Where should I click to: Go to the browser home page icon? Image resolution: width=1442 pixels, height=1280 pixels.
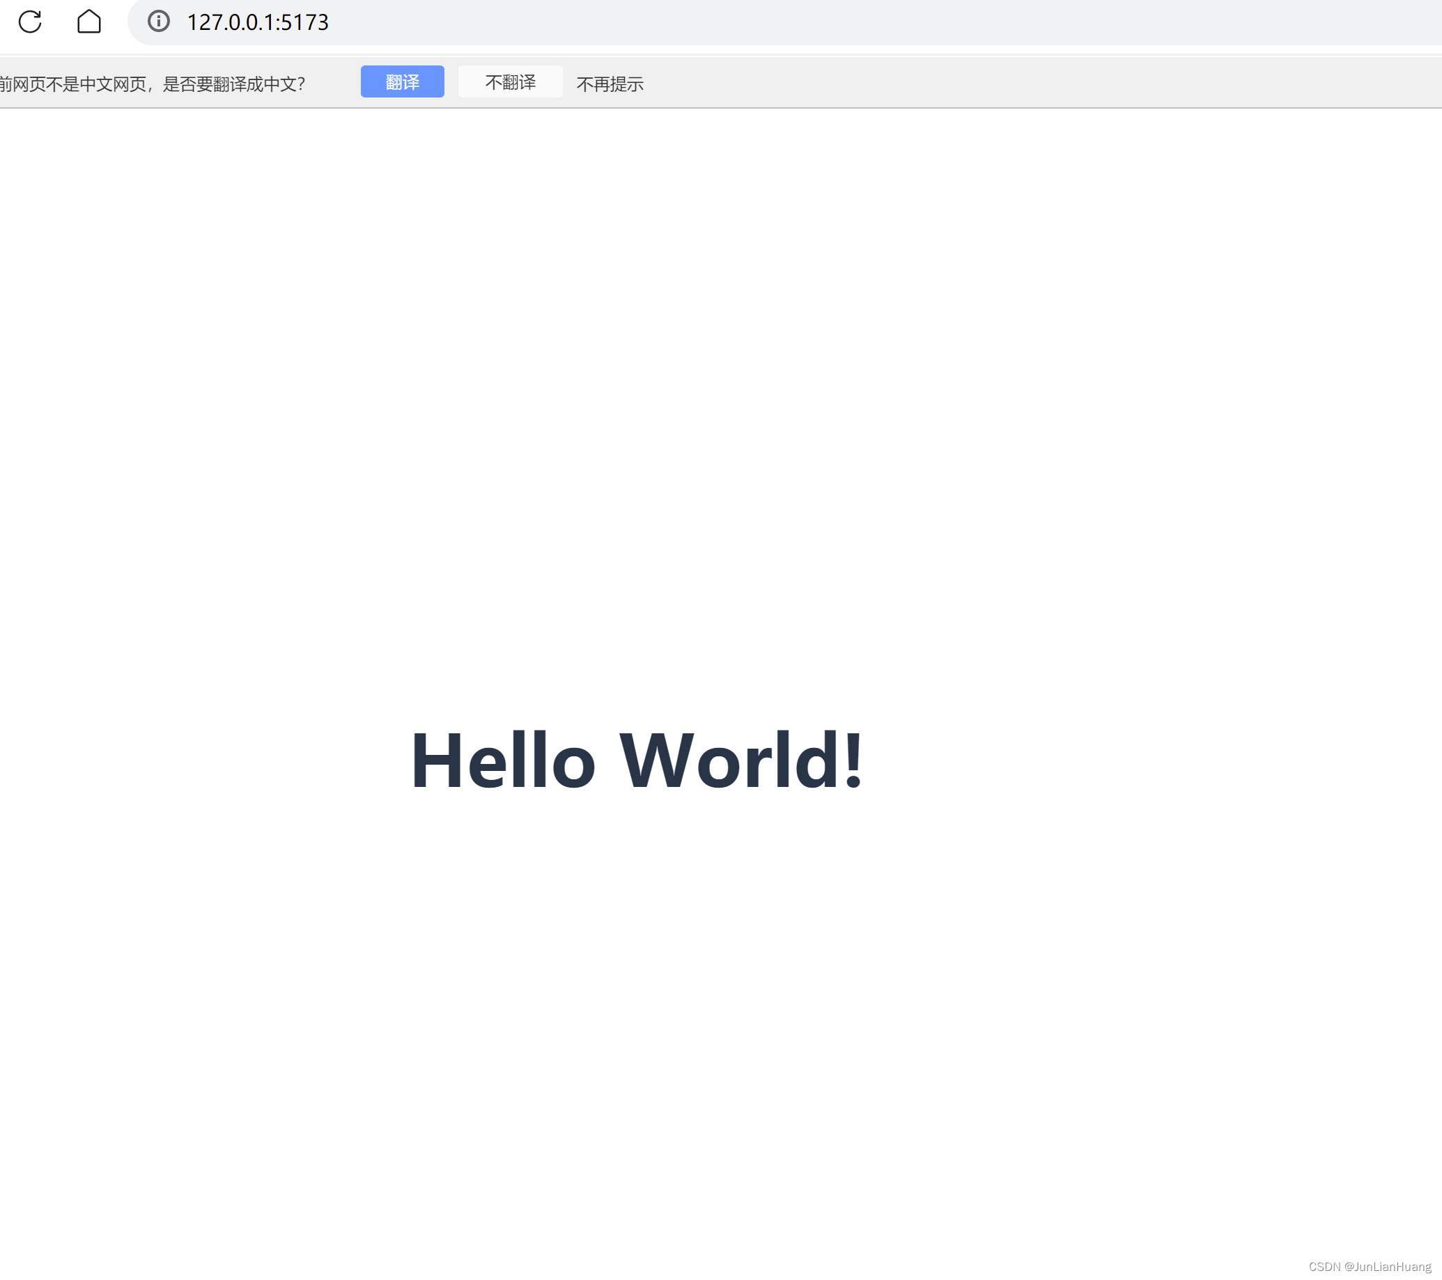click(89, 22)
